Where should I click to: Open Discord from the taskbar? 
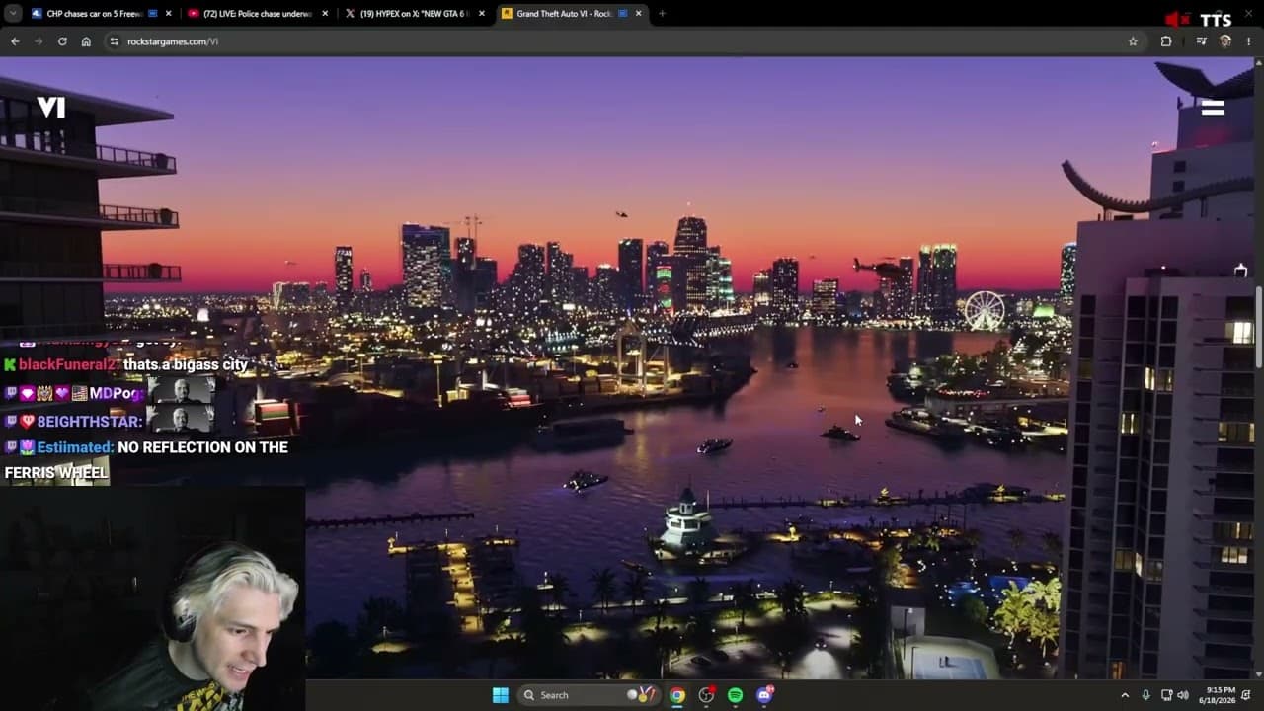[x=764, y=695]
